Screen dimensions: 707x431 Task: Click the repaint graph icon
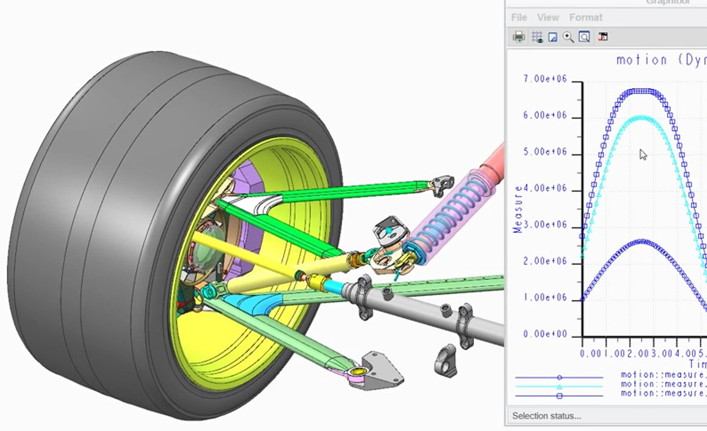tap(553, 37)
